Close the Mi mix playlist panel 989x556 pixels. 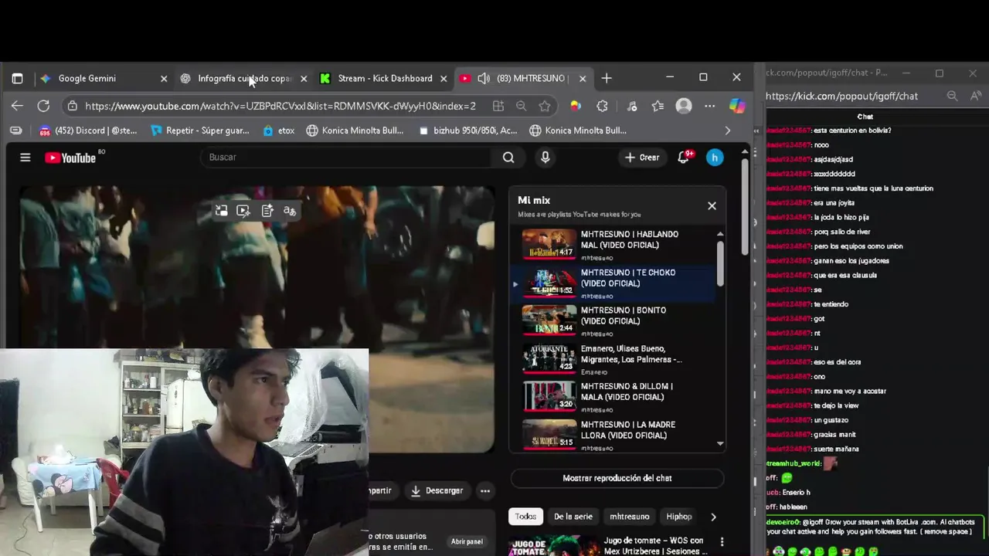pos(712,205)
